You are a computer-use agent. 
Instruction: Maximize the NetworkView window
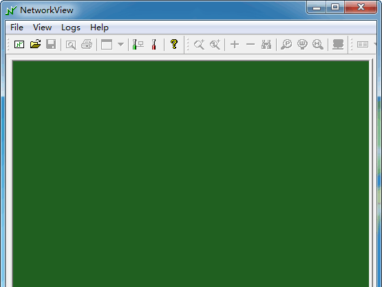(335, 8)
